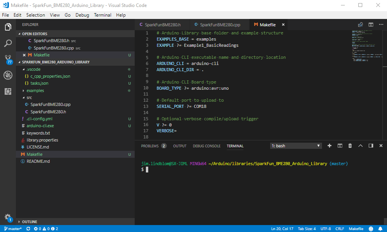Open the Extensions view icon
Screen dimensions: 387x232
[8, 92]
